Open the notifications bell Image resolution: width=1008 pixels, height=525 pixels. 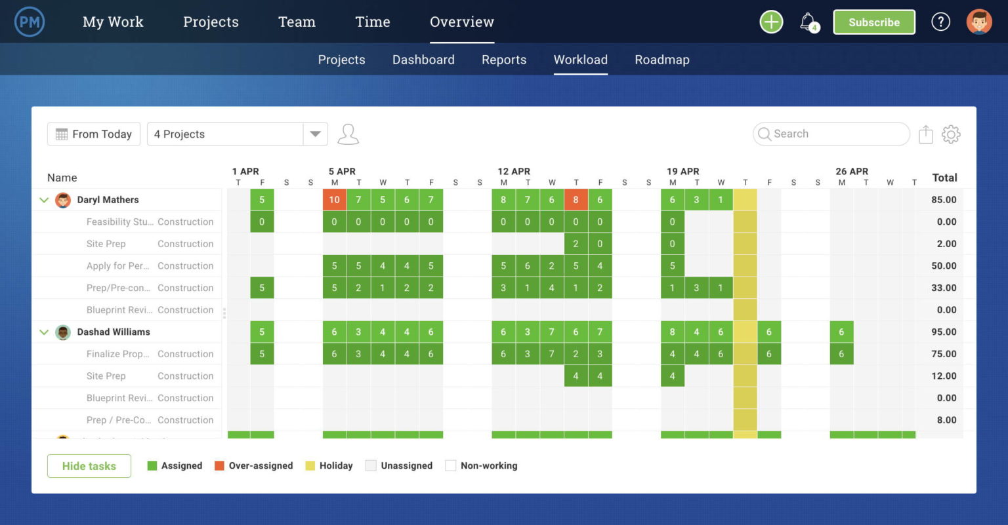808,22
